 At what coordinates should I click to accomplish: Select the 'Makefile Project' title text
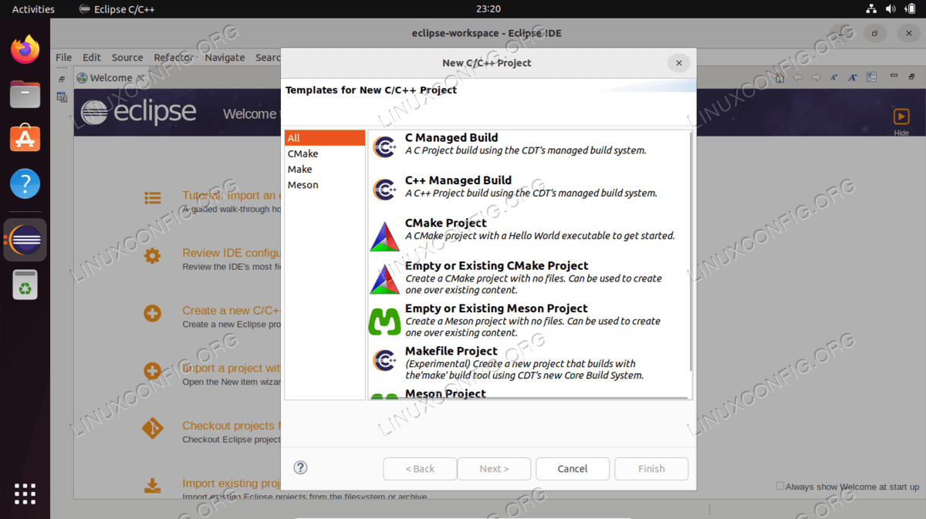[x=451, y=351]
